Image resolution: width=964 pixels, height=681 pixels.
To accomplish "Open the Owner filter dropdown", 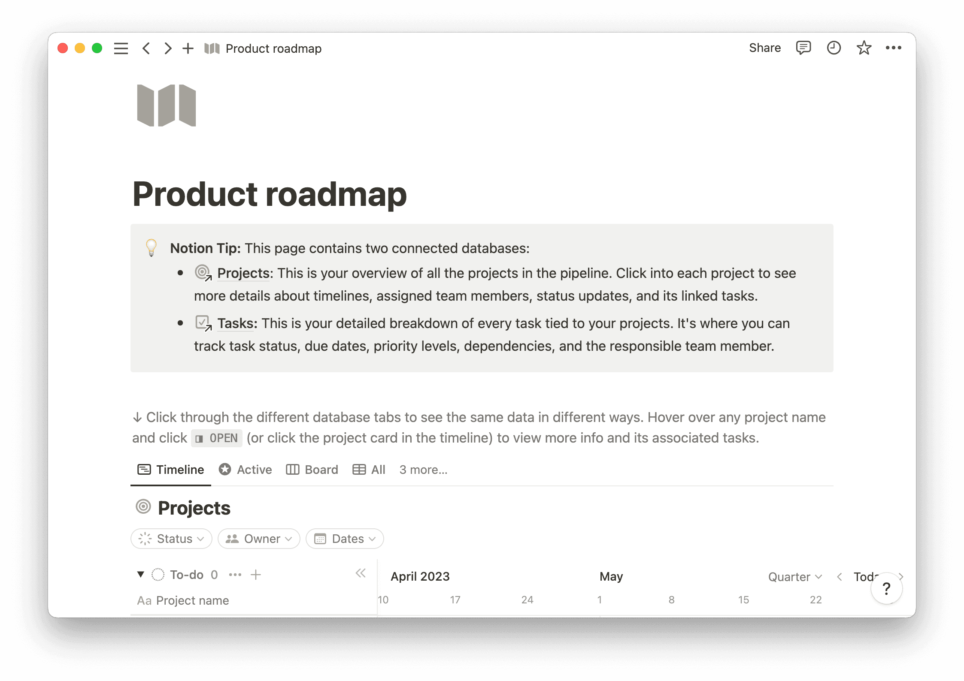I will (259, 539).
